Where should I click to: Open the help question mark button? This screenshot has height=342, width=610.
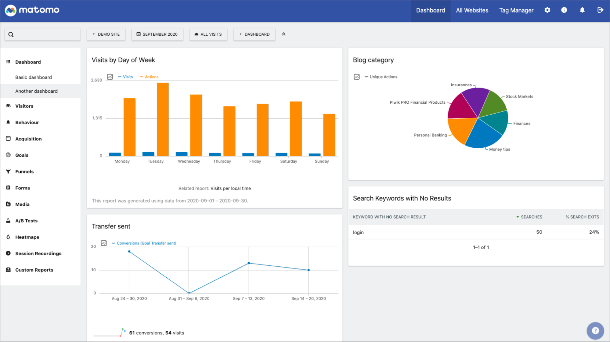click(595, 330)
